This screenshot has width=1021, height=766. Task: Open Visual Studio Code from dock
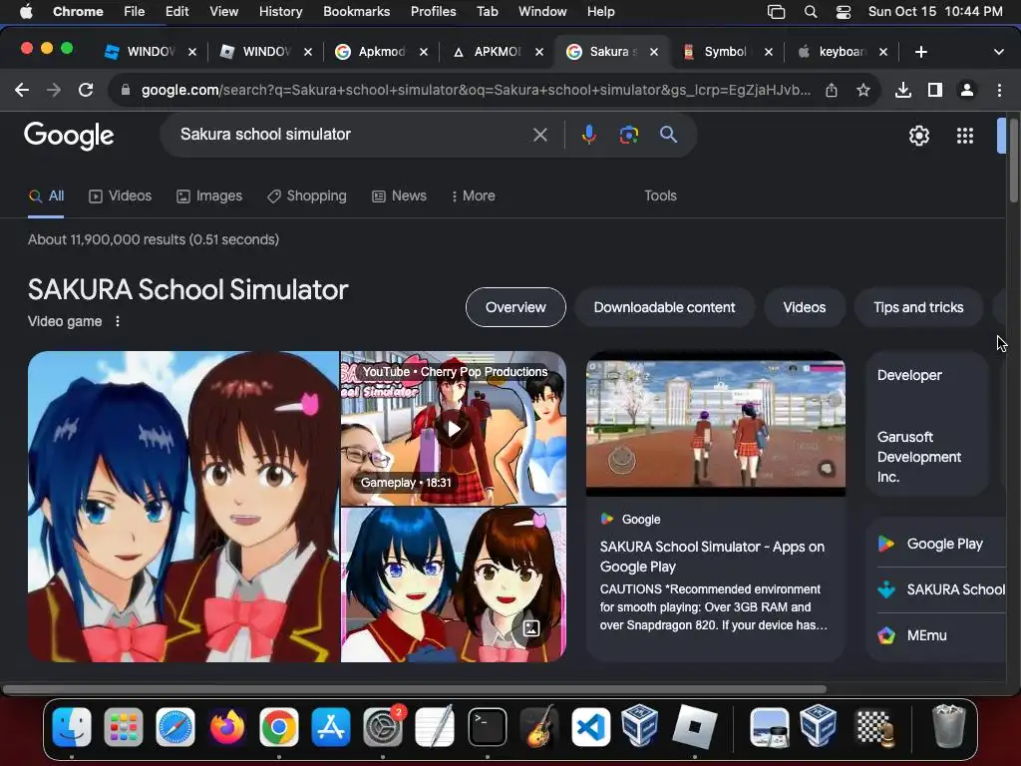(x=590, y=727)
